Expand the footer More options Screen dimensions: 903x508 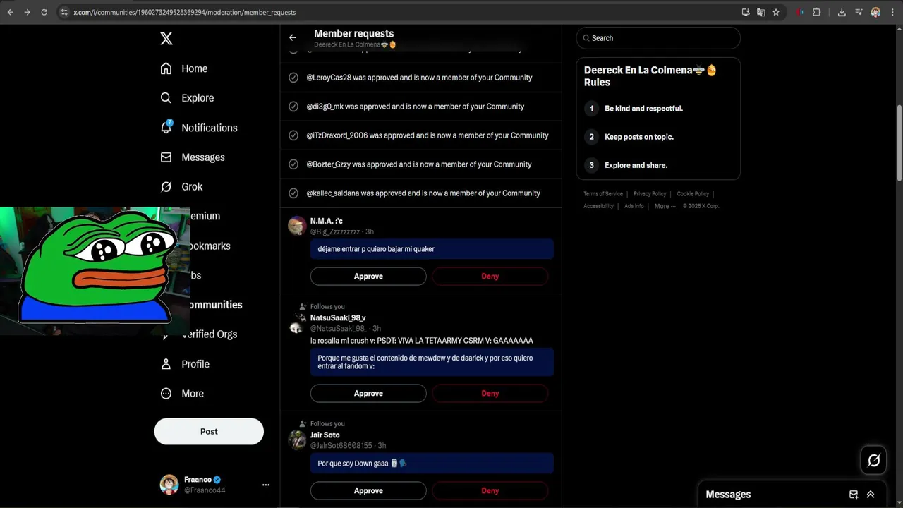(665, 206)
